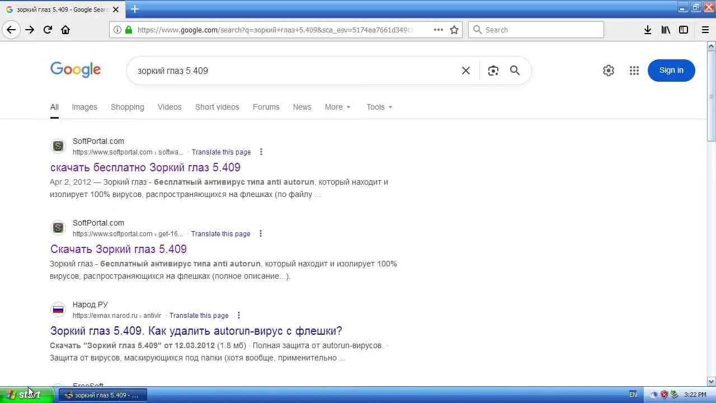This screenshot has height=403, width=716.
Task: Search by image with Google Lens
Action: pos(493,71)
